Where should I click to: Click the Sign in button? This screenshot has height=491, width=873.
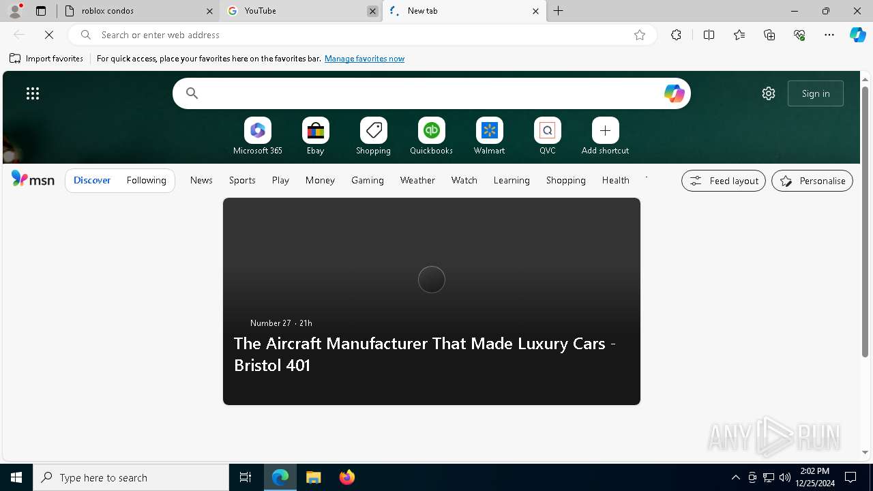coord(816,93)
